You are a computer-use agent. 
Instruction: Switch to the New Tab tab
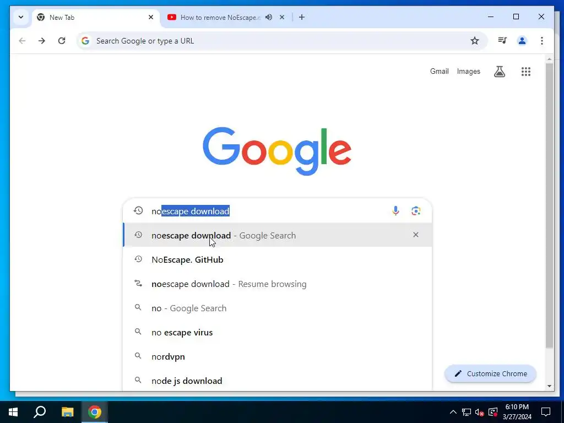(x=96, y=17)
